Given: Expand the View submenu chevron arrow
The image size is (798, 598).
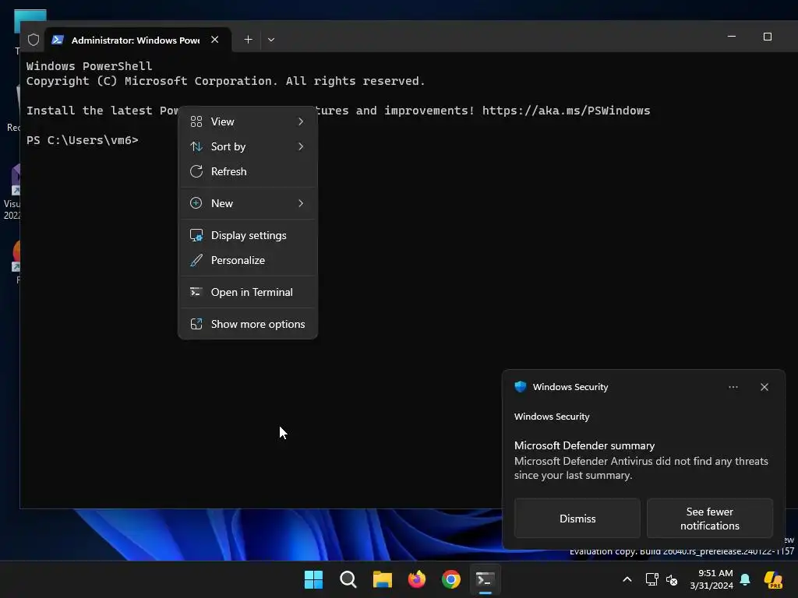Looking at the screenshot, I should click(301, 121).
